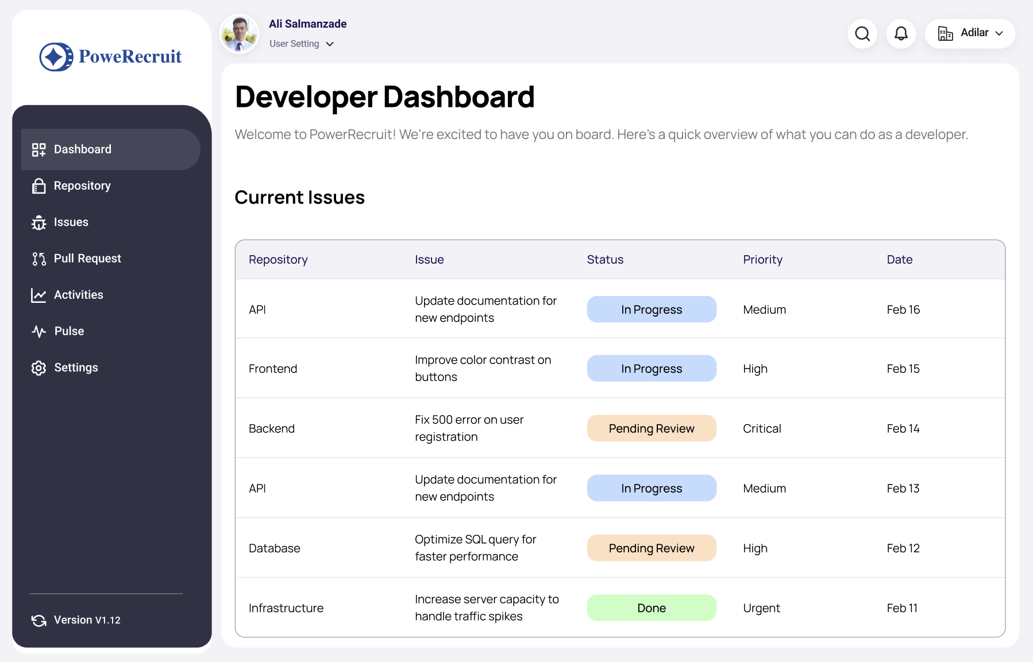This screenshot has height=662, width=1033.
Task: Open the Activities section
Action: tap(78, 295)
